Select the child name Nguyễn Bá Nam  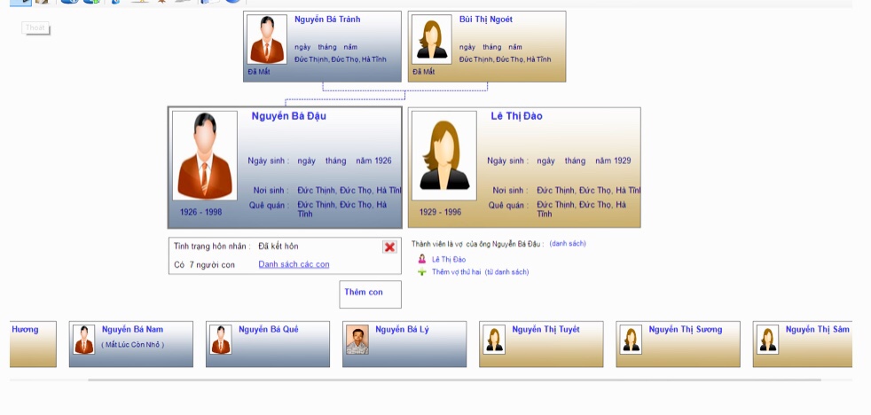pos(132,330)
